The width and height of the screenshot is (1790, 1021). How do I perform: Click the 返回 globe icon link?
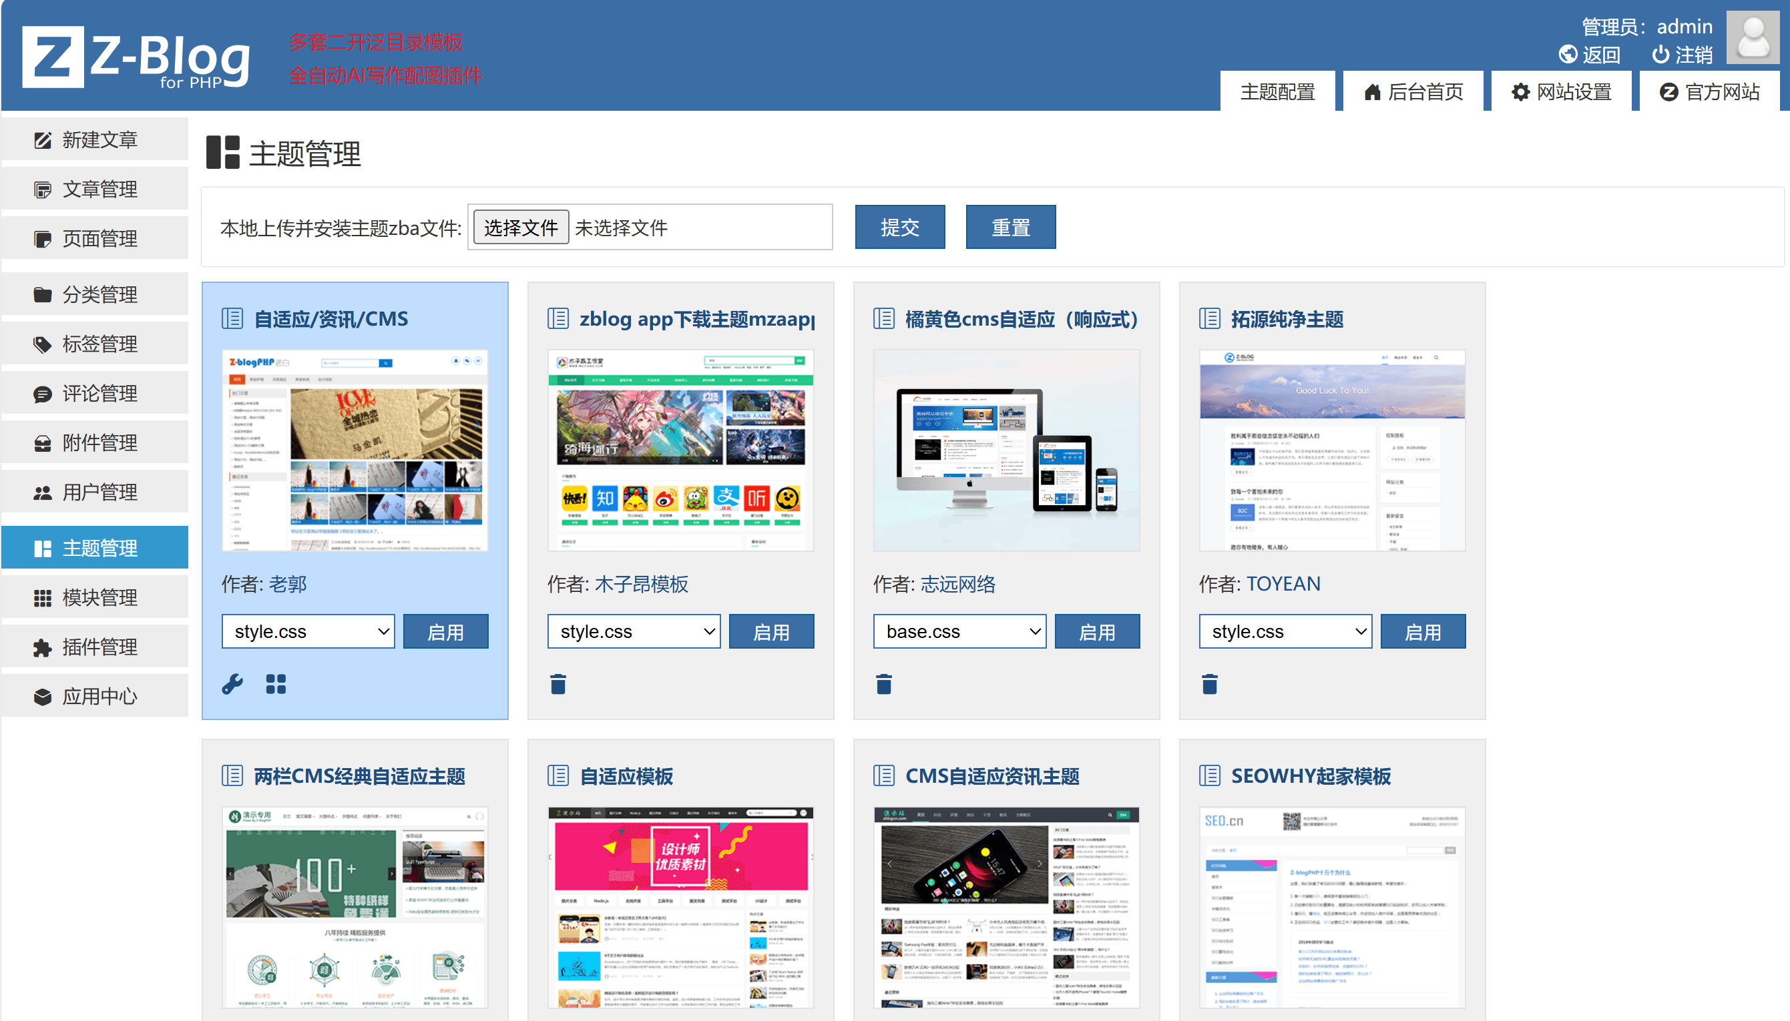point(1568,55)
